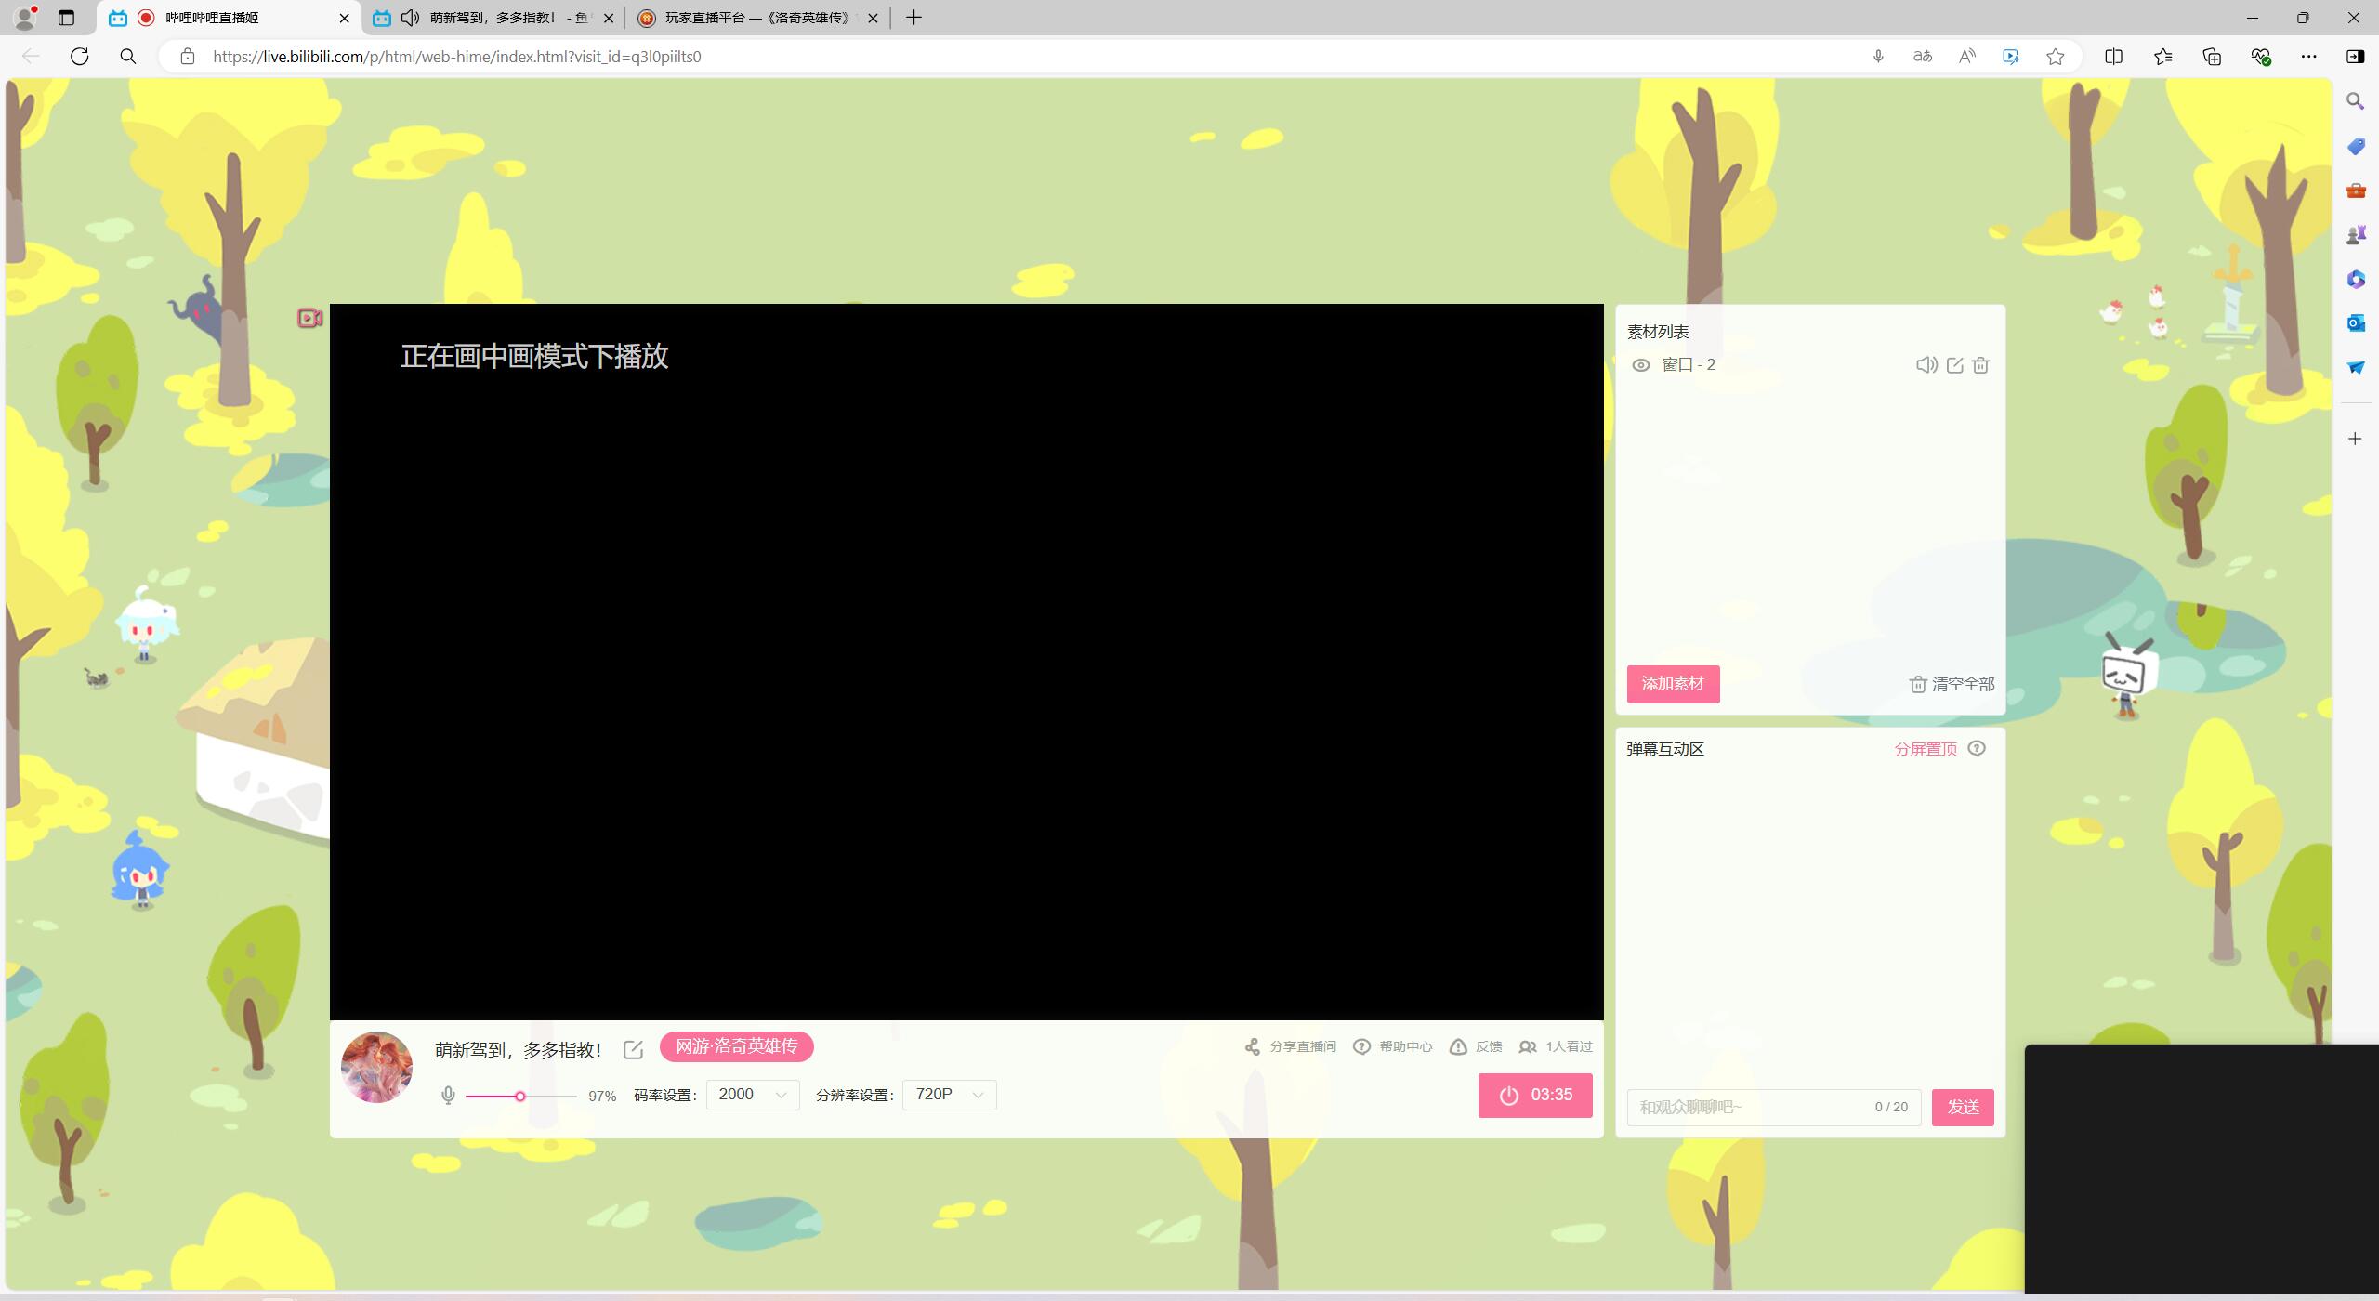2379x1301 pixels.
Task: Open 帮助中心 help center
Action: pos(1392,1046)
